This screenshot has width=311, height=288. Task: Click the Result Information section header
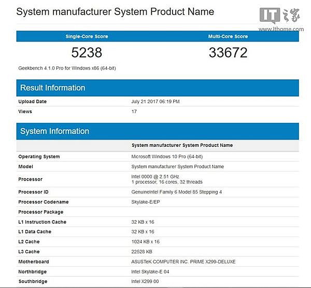pyautogui.click(x=52, y=88)
